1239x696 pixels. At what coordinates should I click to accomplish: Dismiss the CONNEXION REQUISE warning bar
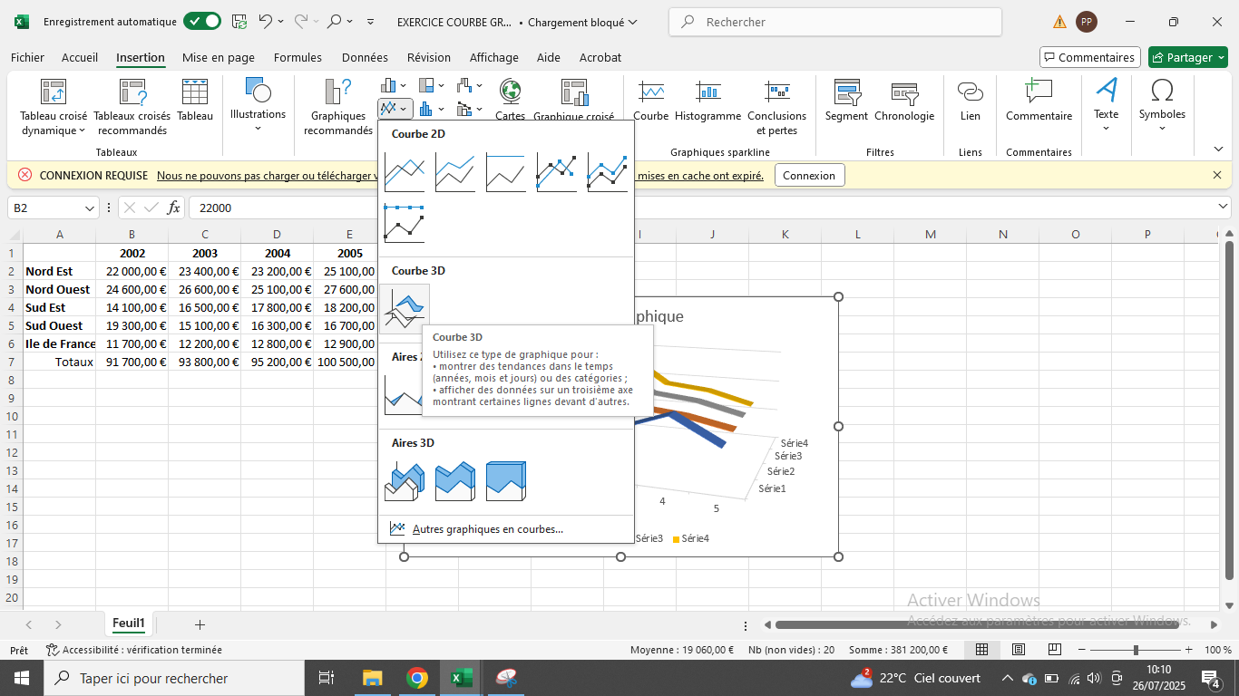1217,175
